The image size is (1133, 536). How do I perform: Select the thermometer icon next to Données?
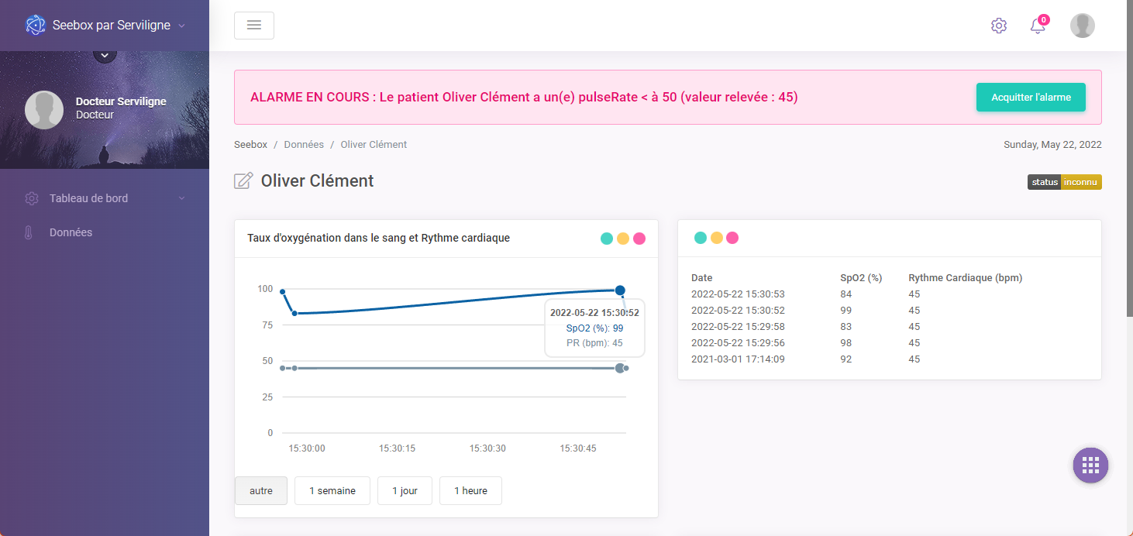(30, 232)
